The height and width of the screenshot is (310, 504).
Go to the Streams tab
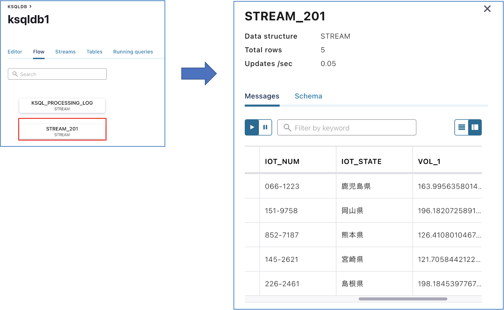pos(65,52)
